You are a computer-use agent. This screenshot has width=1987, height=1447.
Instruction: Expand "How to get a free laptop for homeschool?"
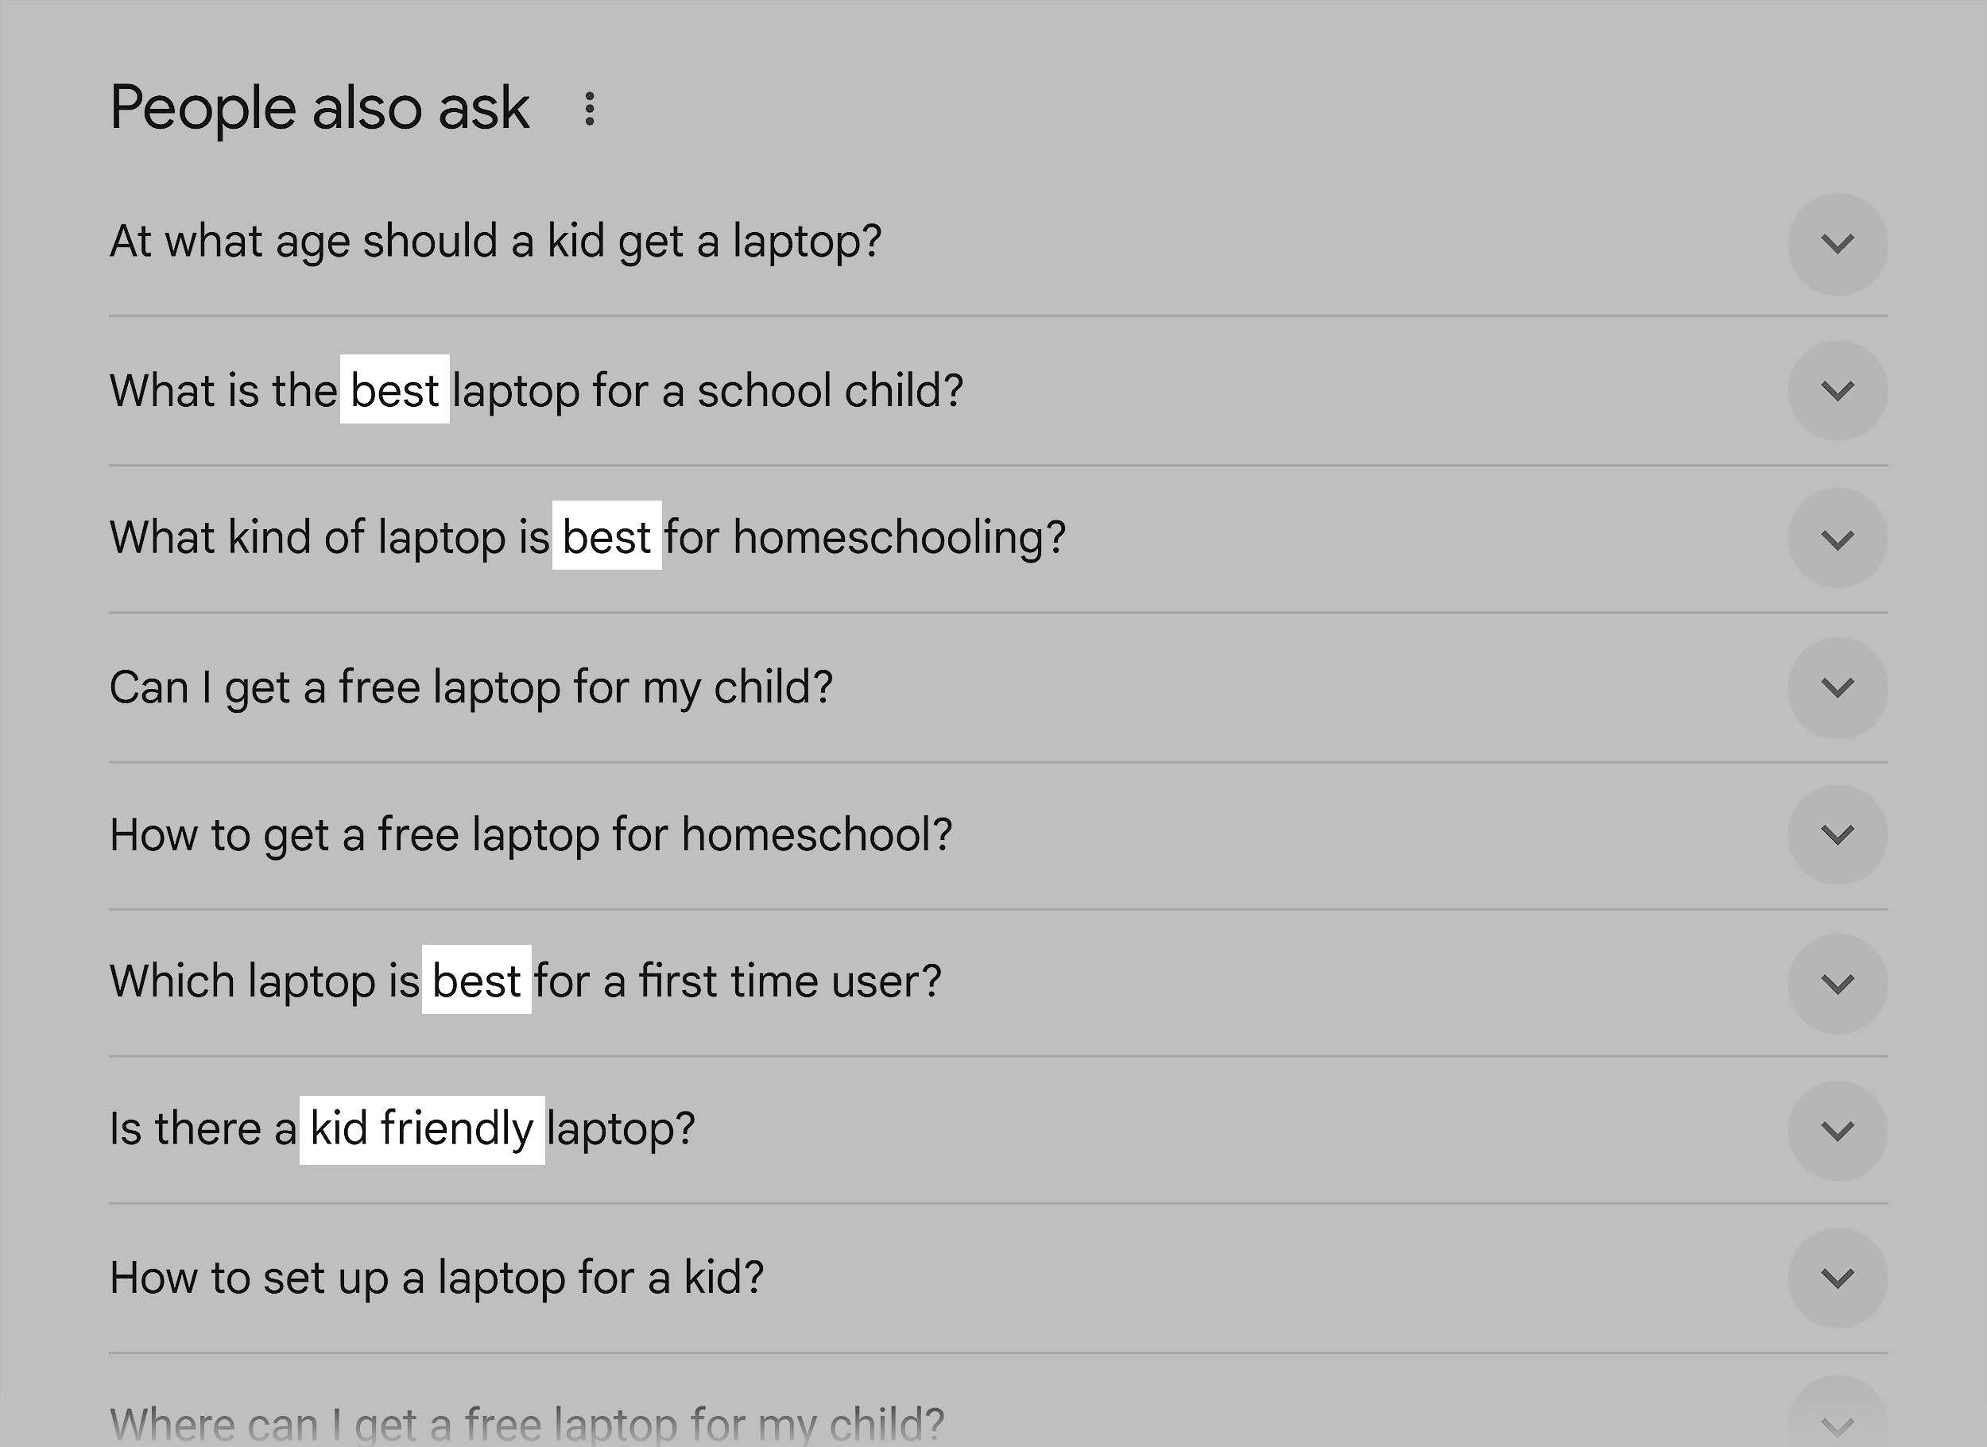click(x=1838, y=834)
